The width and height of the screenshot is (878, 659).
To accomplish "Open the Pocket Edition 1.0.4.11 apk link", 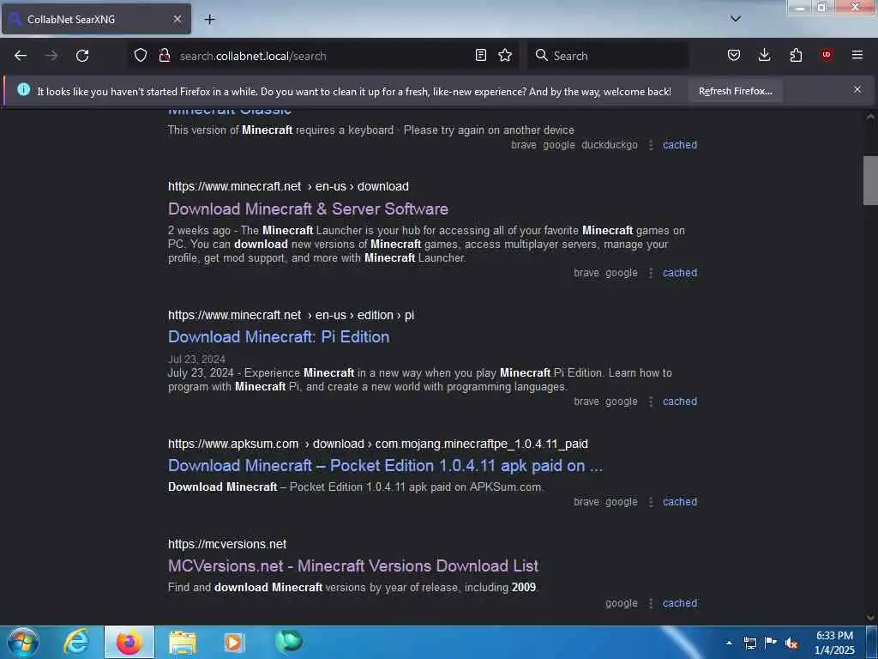I will (x=385, y=466).
